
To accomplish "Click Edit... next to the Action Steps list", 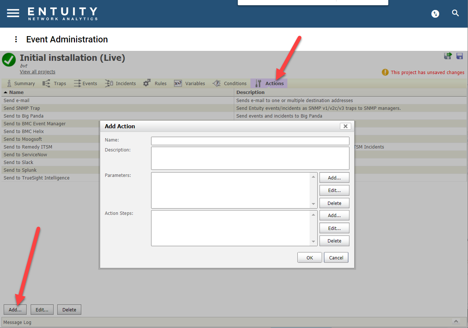I will tap(334, 228).
